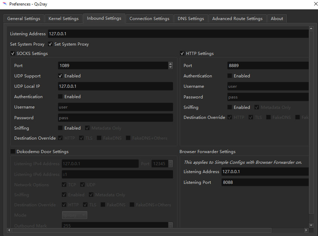Open the Kernel Settings tab
318x236 pixels.
[x=63, y=19]
